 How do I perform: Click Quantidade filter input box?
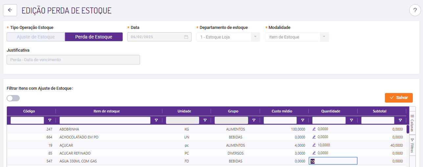[x=329, y=120]
